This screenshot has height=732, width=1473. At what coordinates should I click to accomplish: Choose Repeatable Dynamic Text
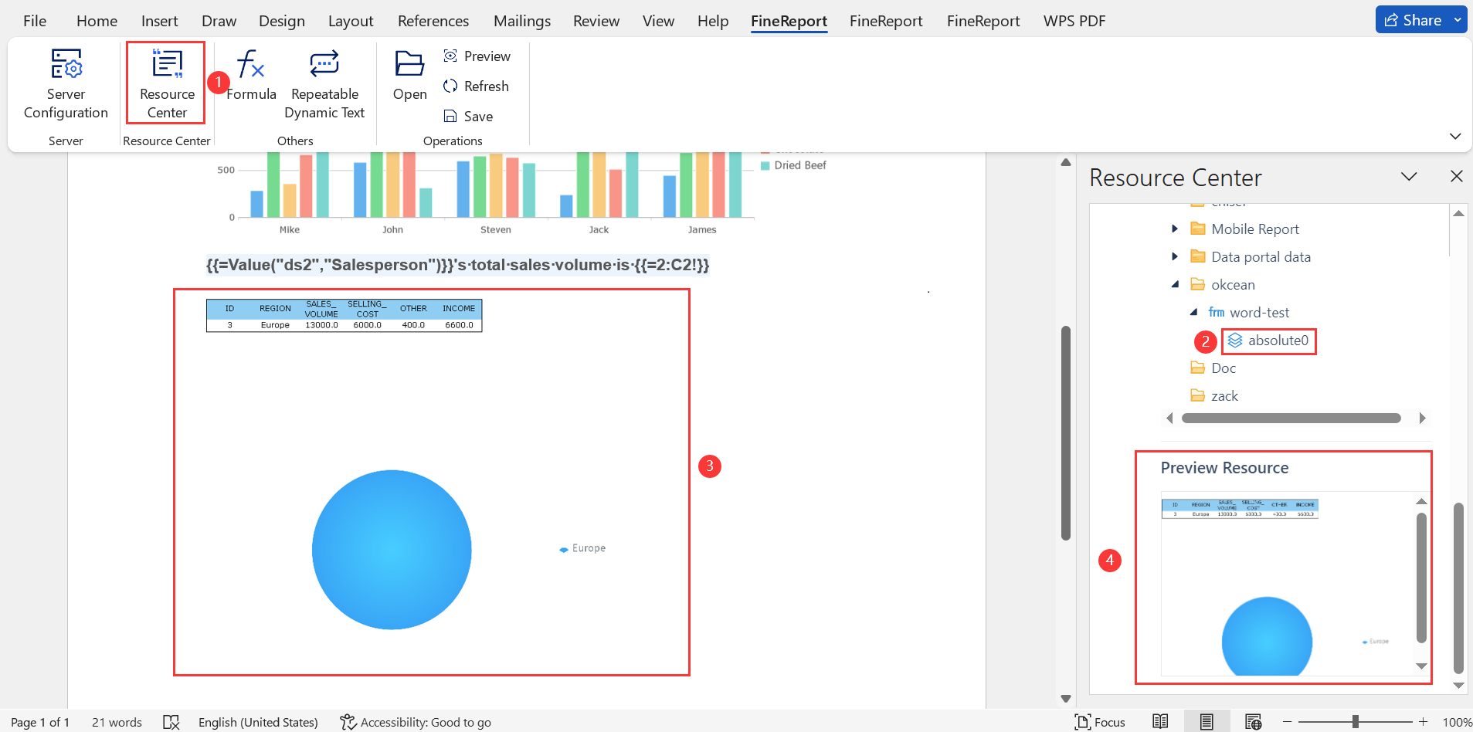pos(324,83)
